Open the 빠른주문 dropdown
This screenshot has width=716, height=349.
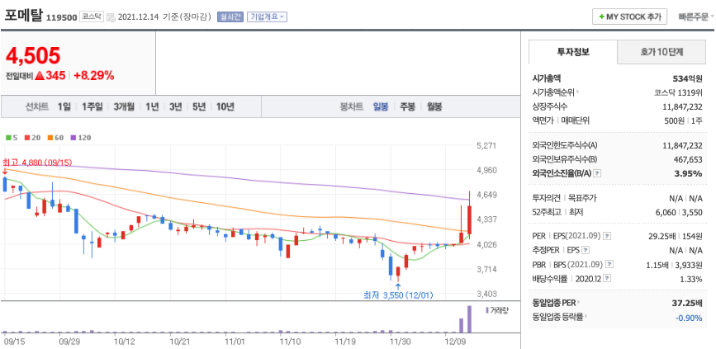coord(696,17)
